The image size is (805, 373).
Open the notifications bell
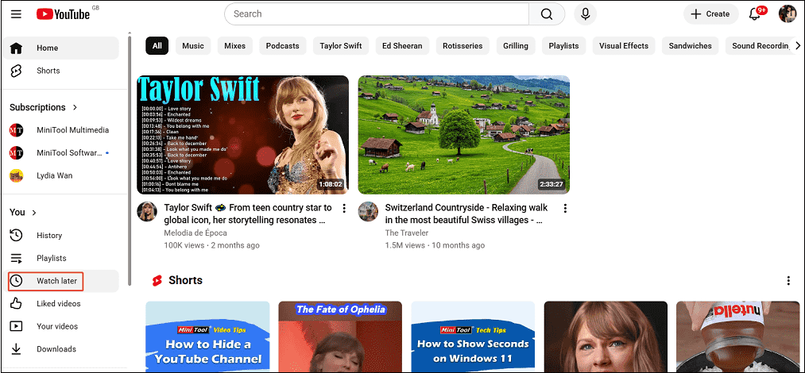point(755,13)
